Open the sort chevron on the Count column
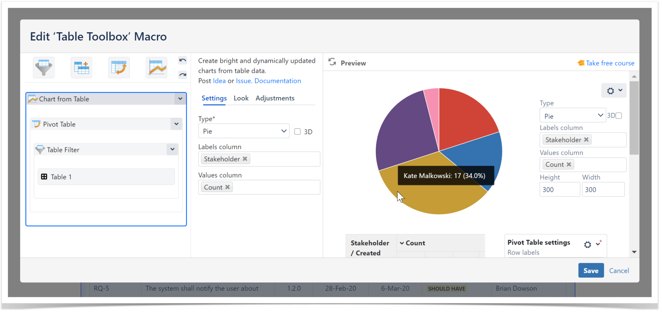 tap(401, 243)
